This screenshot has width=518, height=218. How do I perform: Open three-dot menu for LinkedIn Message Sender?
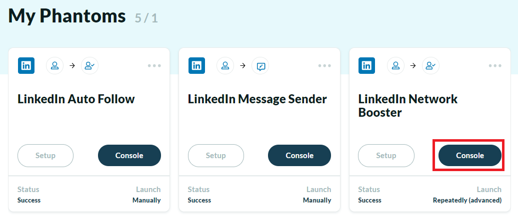pos(324,66)
